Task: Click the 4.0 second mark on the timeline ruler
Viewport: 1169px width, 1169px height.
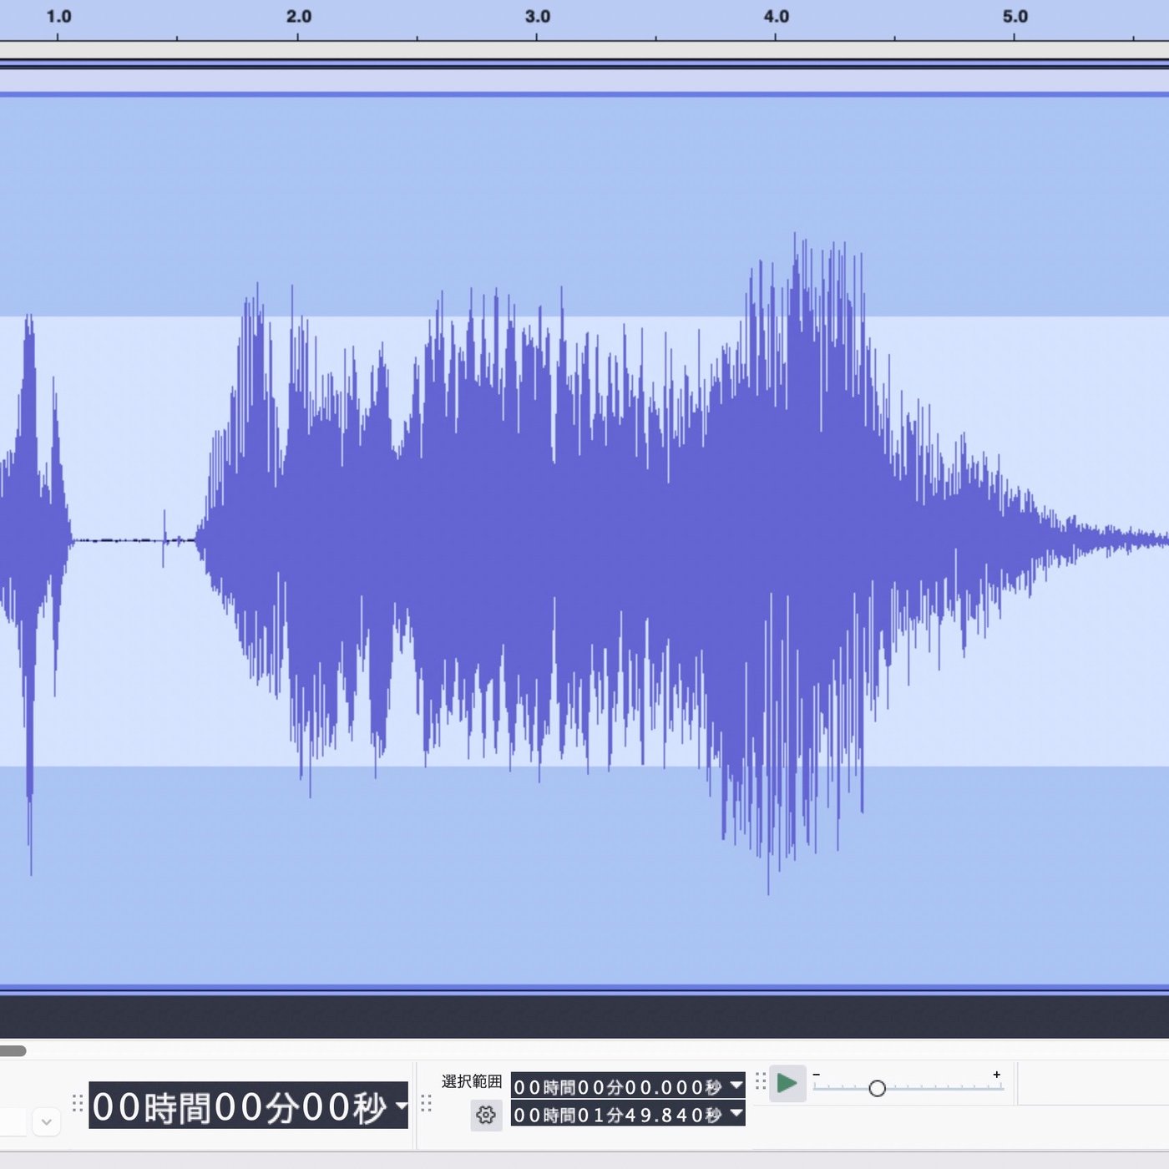Action: (x=775, y=27)
